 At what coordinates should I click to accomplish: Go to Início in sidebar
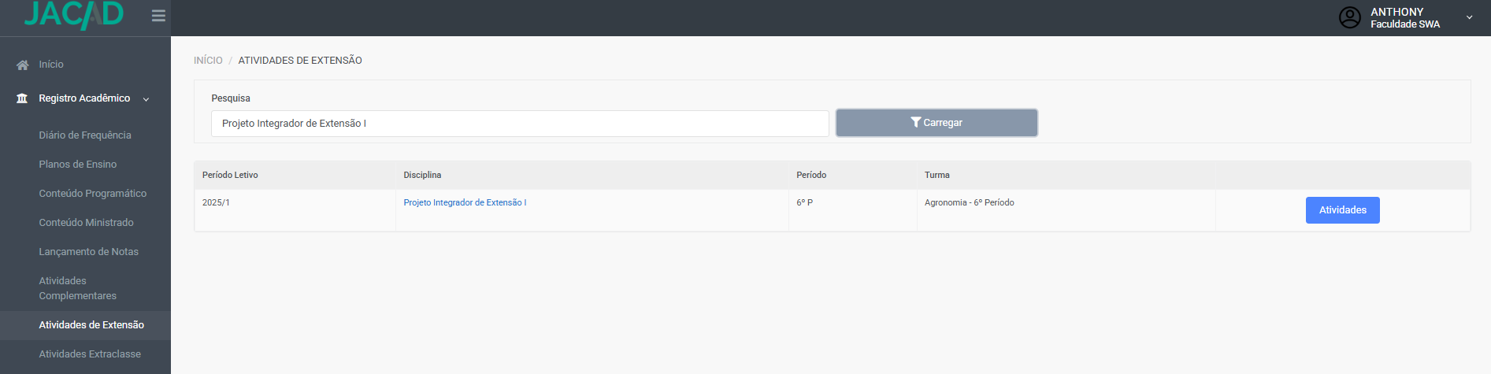pos(51,65)
